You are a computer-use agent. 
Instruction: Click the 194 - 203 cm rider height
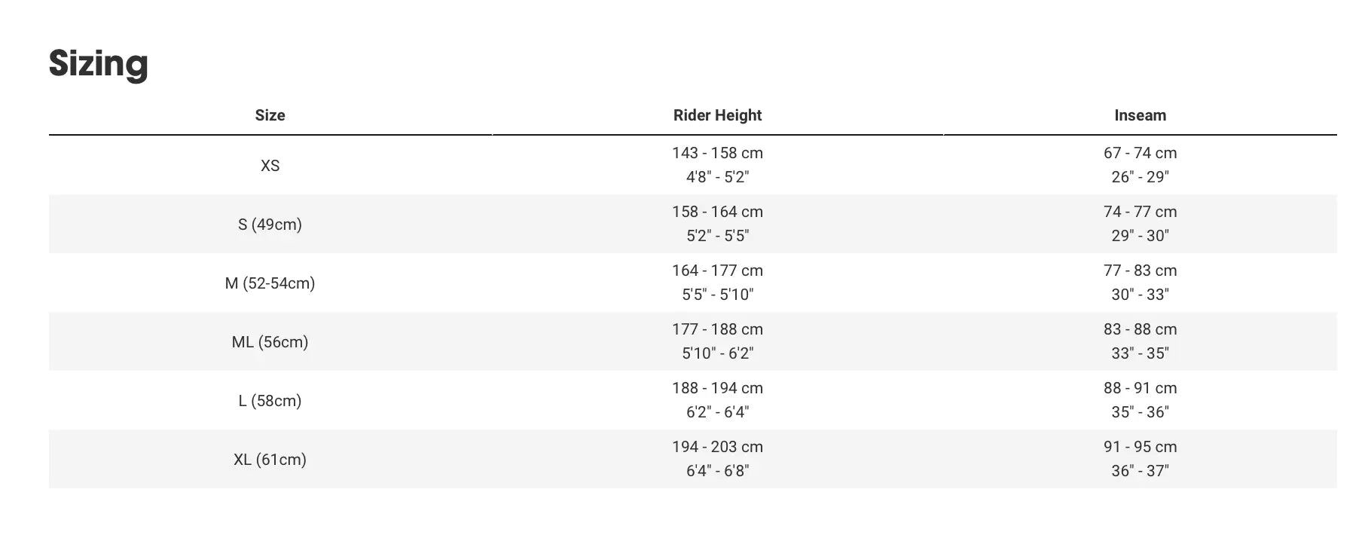point(717,447)
